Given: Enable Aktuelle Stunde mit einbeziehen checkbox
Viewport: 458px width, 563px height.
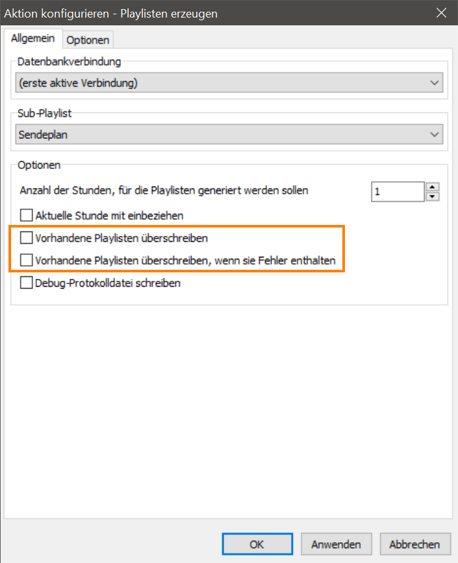Looking at the screenshot, I should pyautogui.click(x=27, y=215).
